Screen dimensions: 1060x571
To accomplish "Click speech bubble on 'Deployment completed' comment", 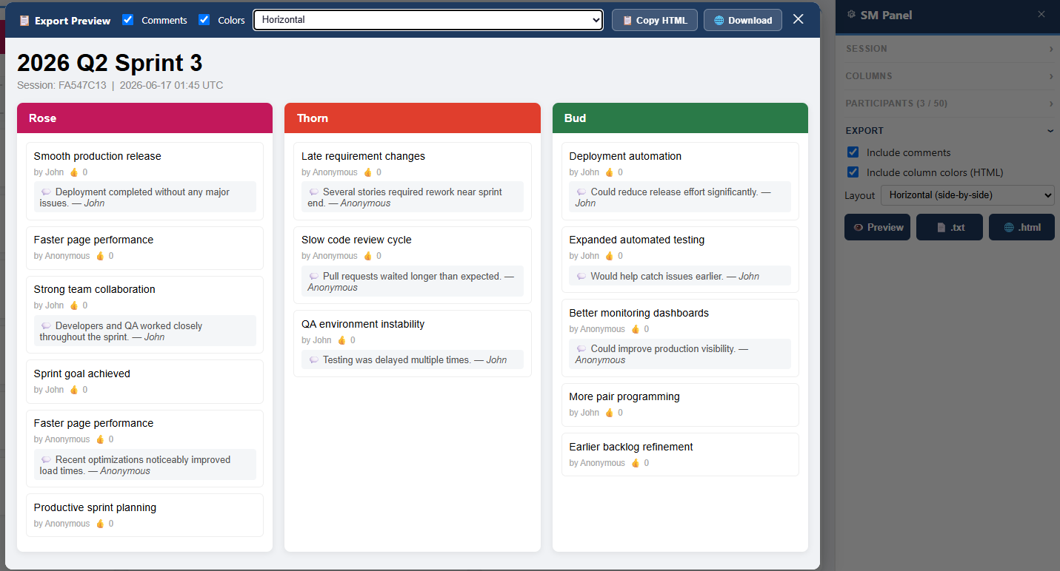I will pos(46,192).
